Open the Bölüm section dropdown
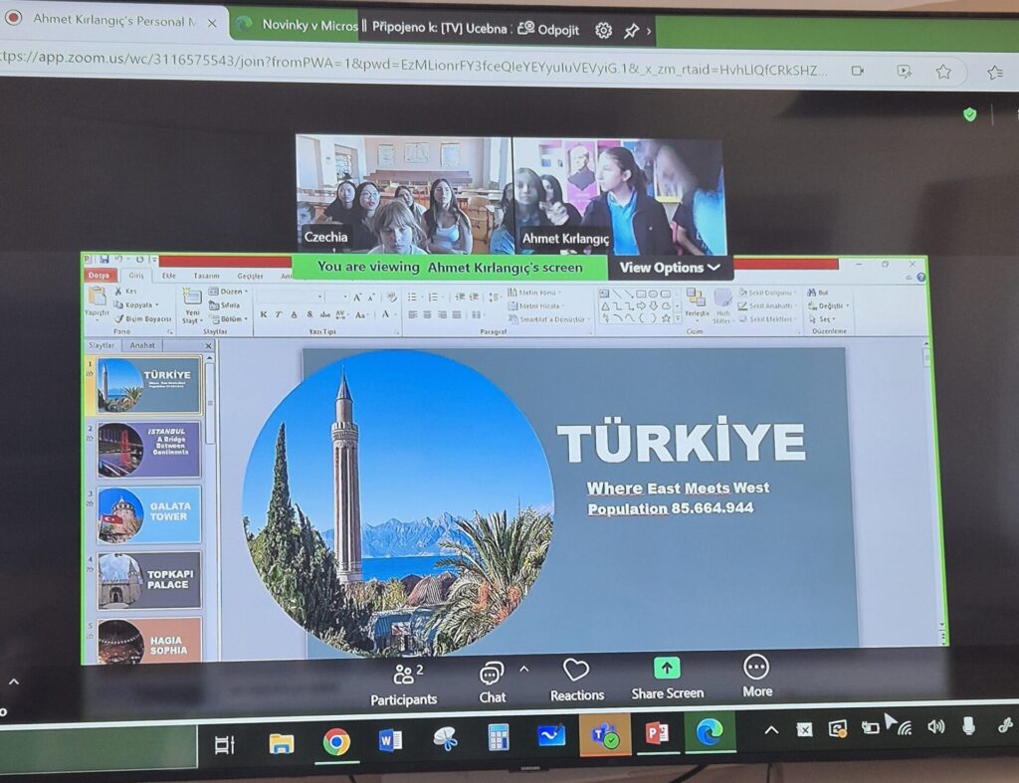 (229, 318)
